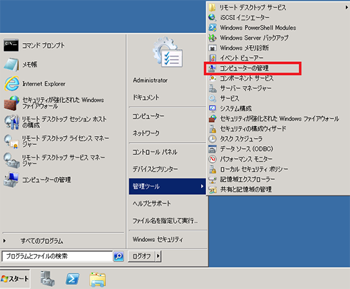Click リモート デスクトップ サービス マネージャー icon
350x289 pixels.
tap(11, 160)
